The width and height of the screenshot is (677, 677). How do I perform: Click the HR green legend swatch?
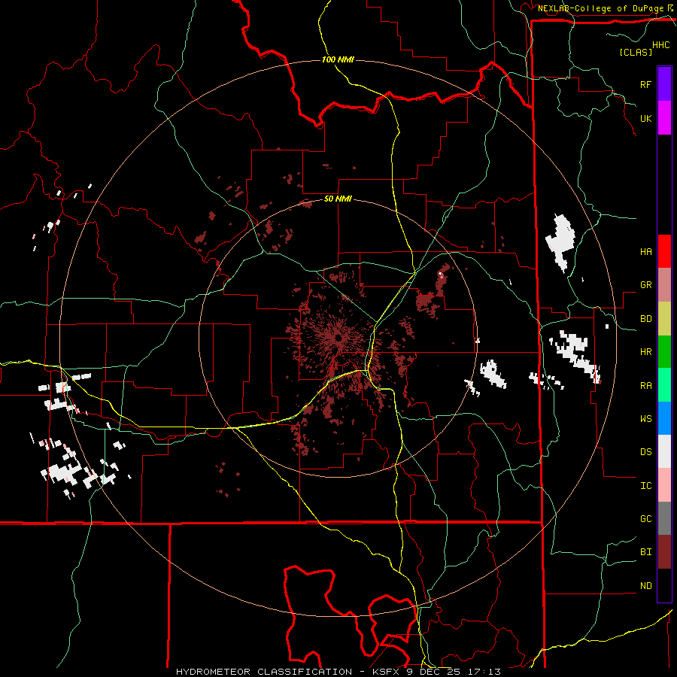tap(664, 351)
